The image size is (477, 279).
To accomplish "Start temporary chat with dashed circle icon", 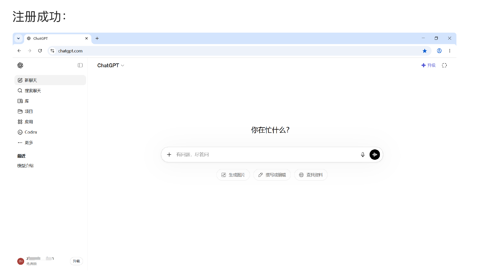I will (x=444, y=65).
